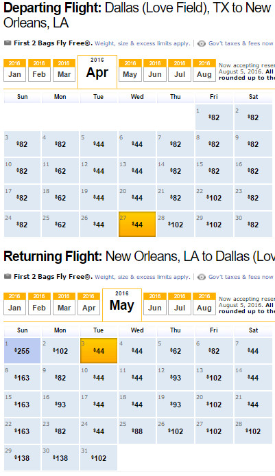Select May 29 returning fare $138
This screenshot has height=476, width=275.
click(22, 457)
